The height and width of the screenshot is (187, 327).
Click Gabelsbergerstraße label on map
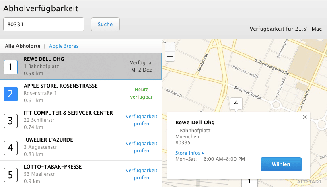tap(272, 67)
